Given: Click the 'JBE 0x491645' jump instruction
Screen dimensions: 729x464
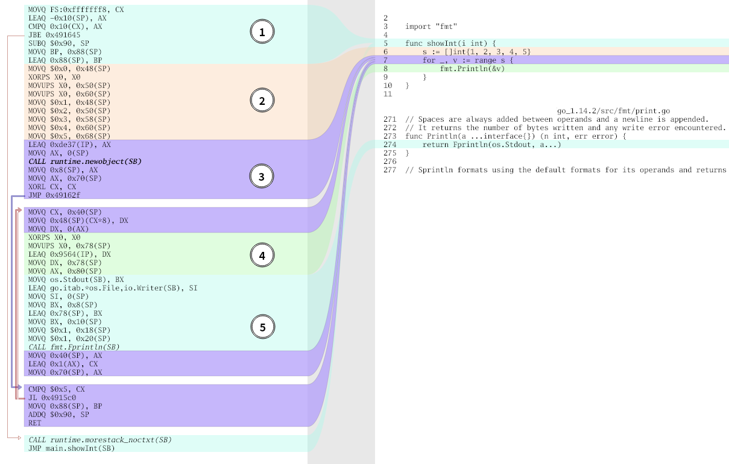Looking at the screenshot, I should [x=54, y=35].
